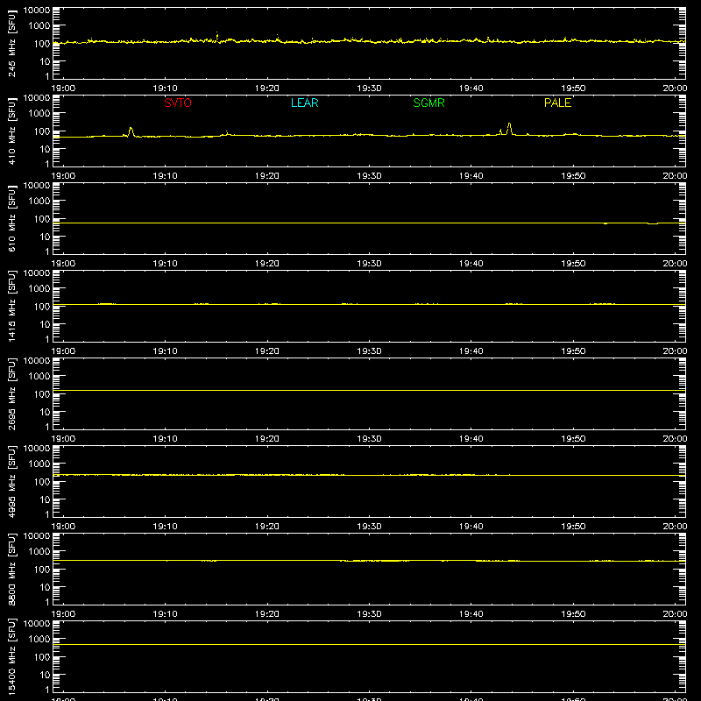
Task: Click 19:40 tick label under 410 MHz plot
Action: [x=471, y=176]
